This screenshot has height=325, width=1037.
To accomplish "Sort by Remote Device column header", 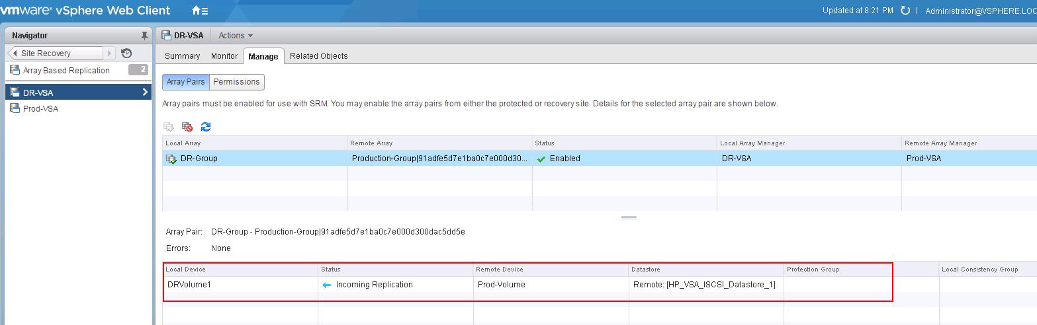I will point(551,270).
